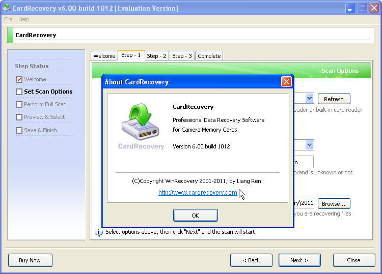Proceed with the Next > button
This screenshot has width=382, height=274.
tap(299, 260)
